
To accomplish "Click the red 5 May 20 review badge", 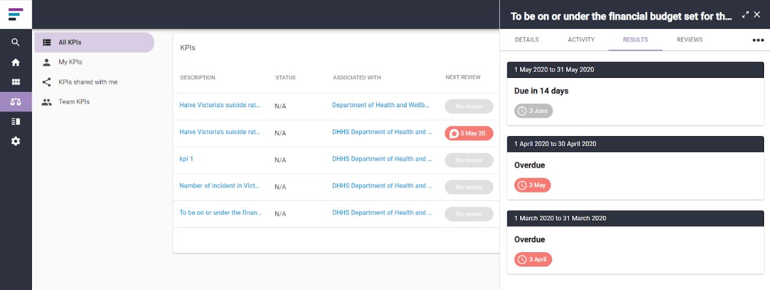I will 469,133.
